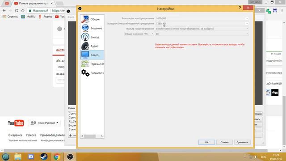Click the Chrome home button
The image size is (286, 161).
pos(23,11)
